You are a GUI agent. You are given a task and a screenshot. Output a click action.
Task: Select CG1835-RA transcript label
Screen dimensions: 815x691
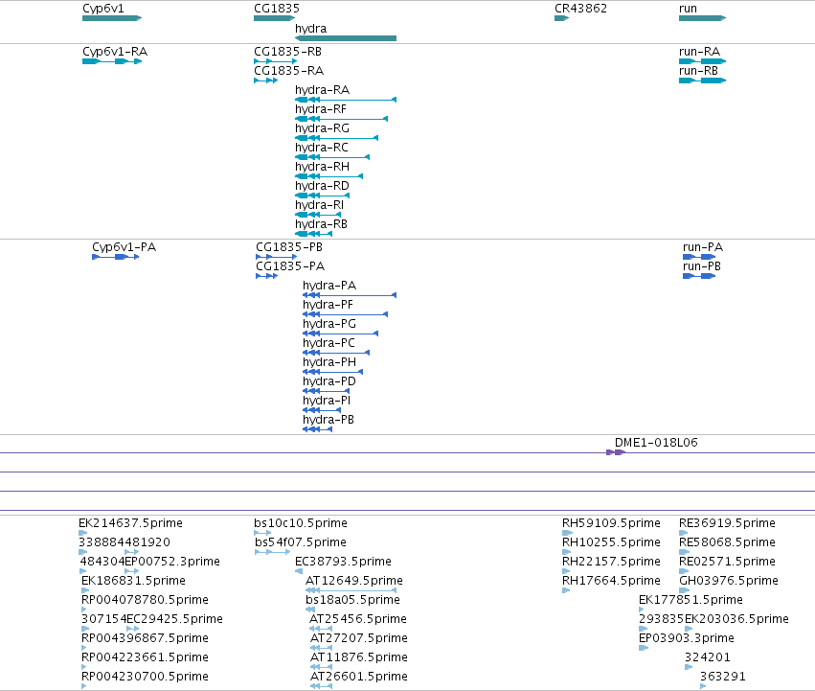[x=288, y=70]
